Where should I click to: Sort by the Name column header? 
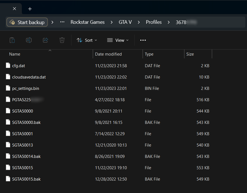15,54
